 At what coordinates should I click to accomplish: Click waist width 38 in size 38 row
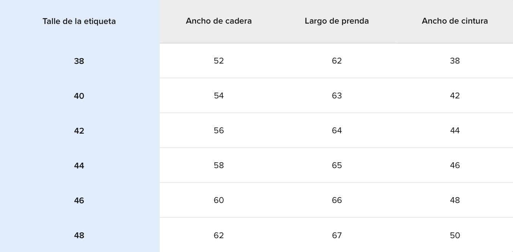coord(455,61)
